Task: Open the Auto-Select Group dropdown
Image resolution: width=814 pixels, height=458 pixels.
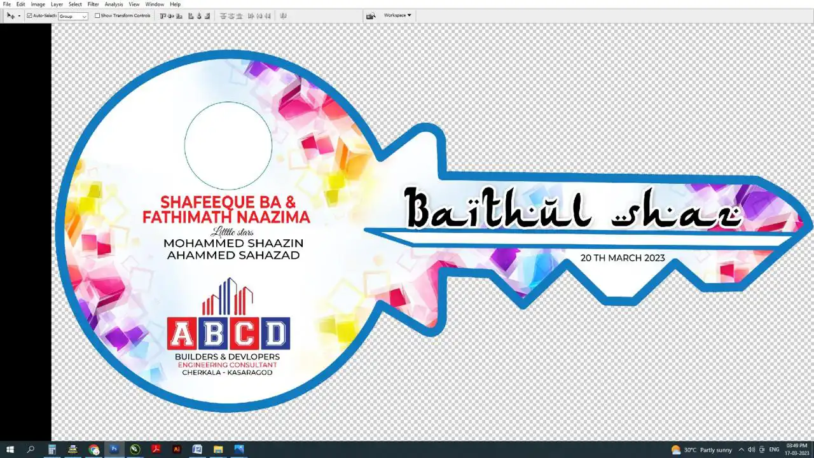Action: (x=73, y=17)
